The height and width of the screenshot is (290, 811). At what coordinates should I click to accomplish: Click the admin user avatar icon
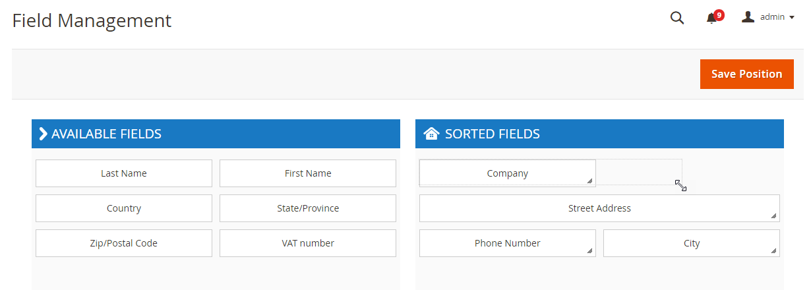pyautogui.click(x=748, y=16)
